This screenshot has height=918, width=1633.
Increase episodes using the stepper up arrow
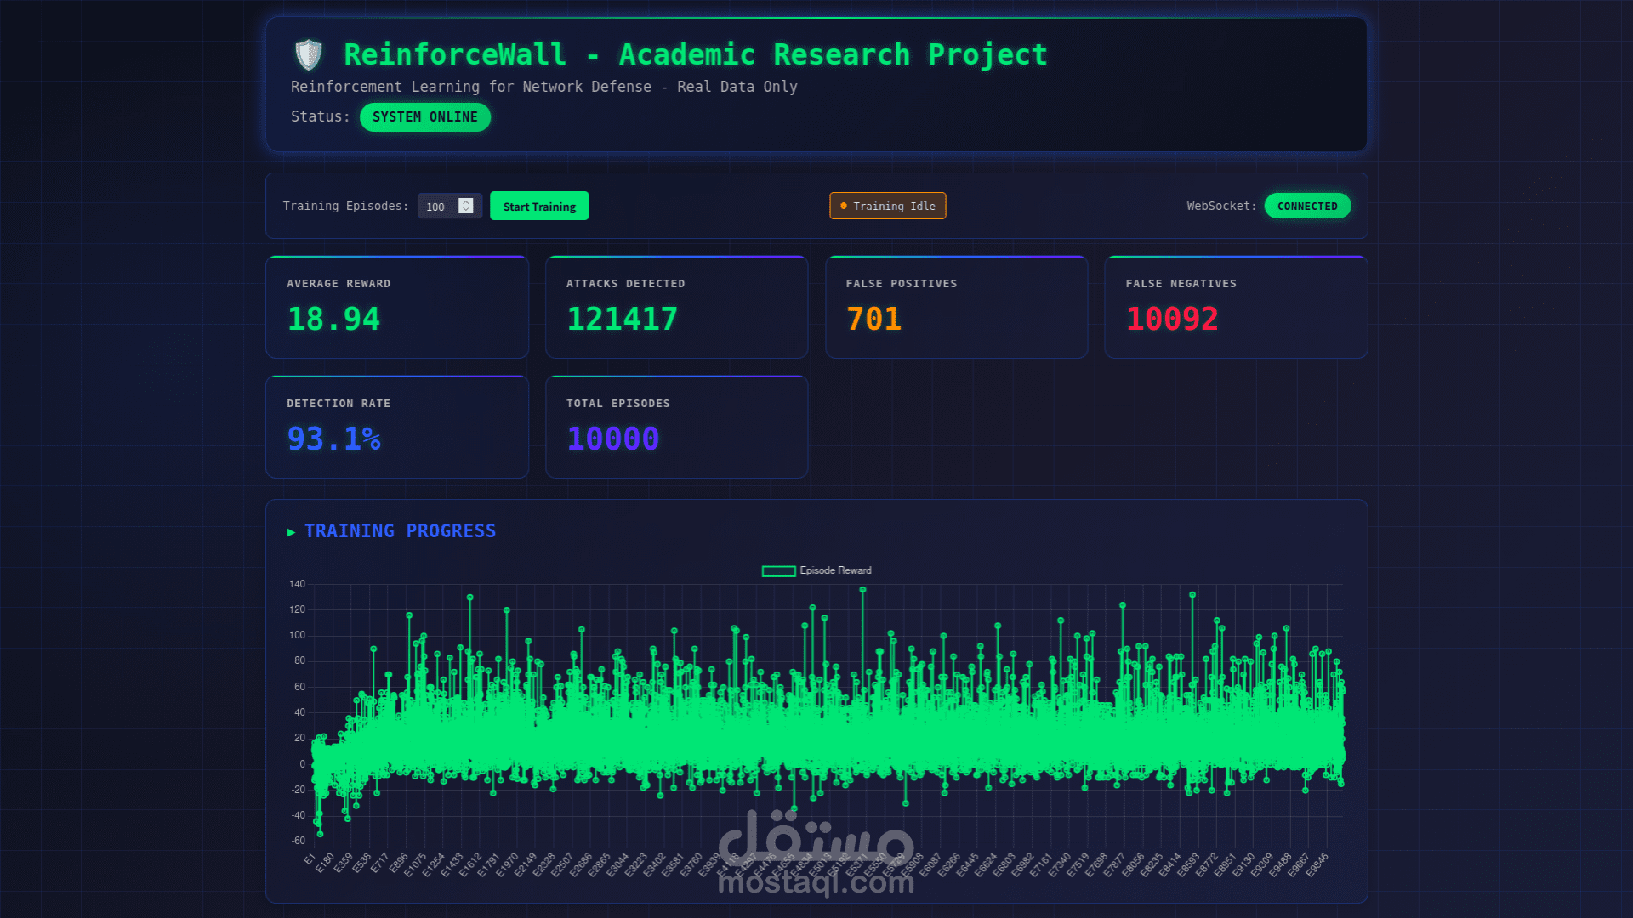coord(466,202)
